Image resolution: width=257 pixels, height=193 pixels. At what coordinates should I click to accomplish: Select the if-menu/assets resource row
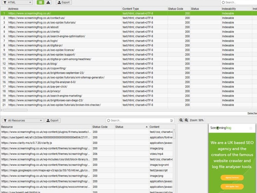[87, 132]
